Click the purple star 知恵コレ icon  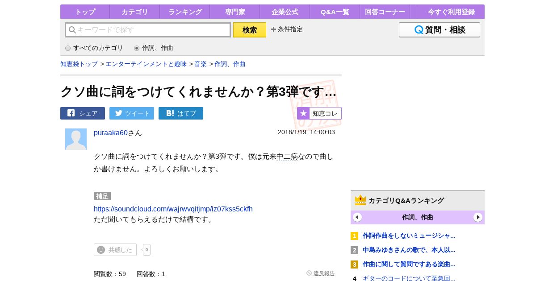[303, 113]
